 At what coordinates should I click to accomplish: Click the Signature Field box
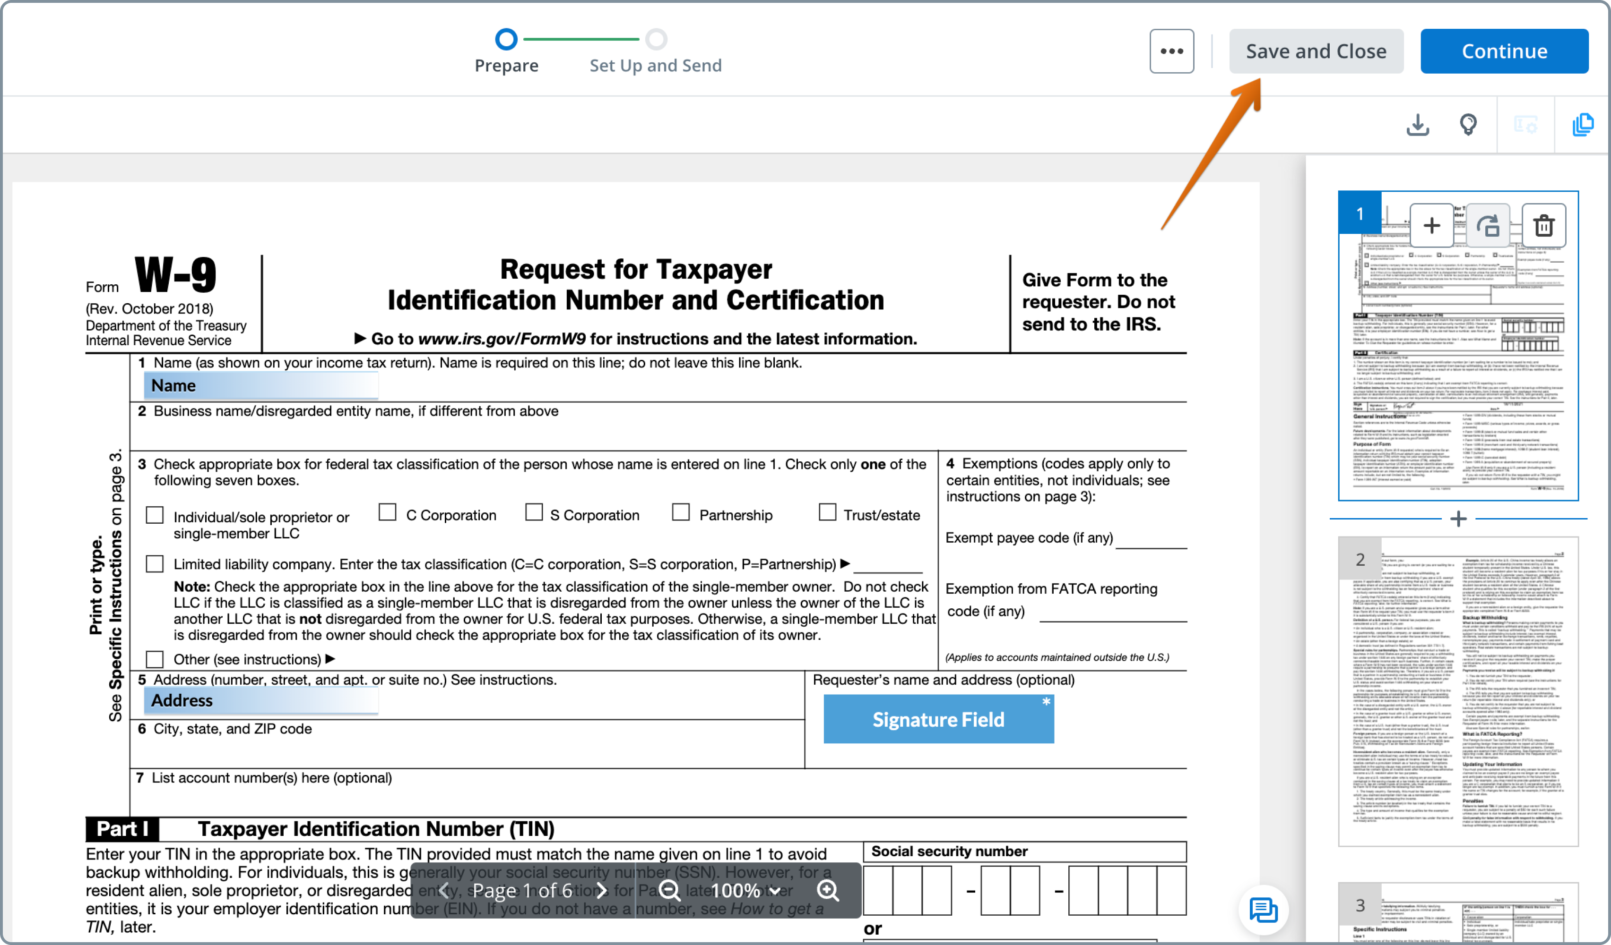[938, 720]
